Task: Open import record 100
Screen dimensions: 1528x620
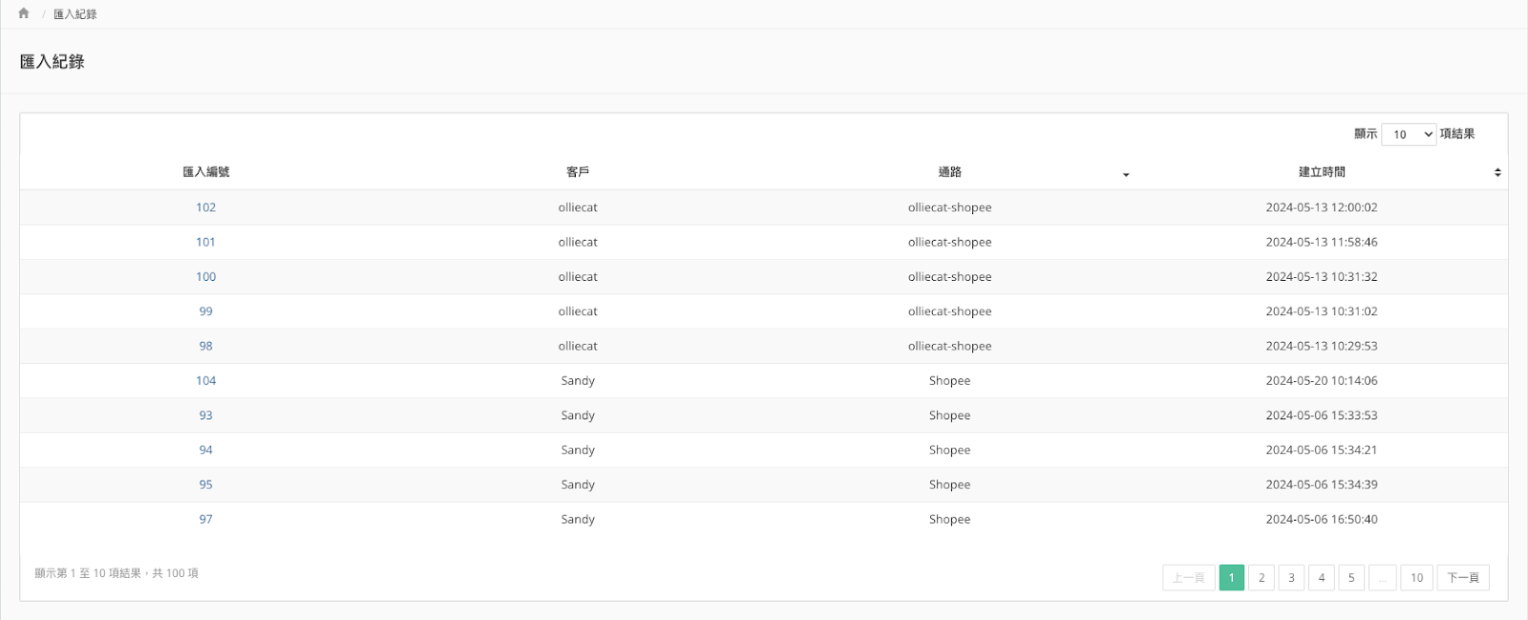Action: pos(206,277)
